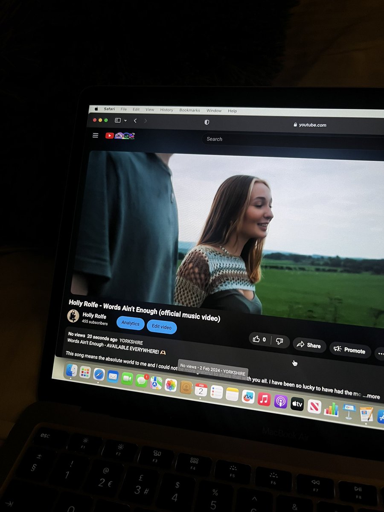The image size is (384, 512).
Task: Toggle the Safari sidebar button
Action: coord(118,121)
